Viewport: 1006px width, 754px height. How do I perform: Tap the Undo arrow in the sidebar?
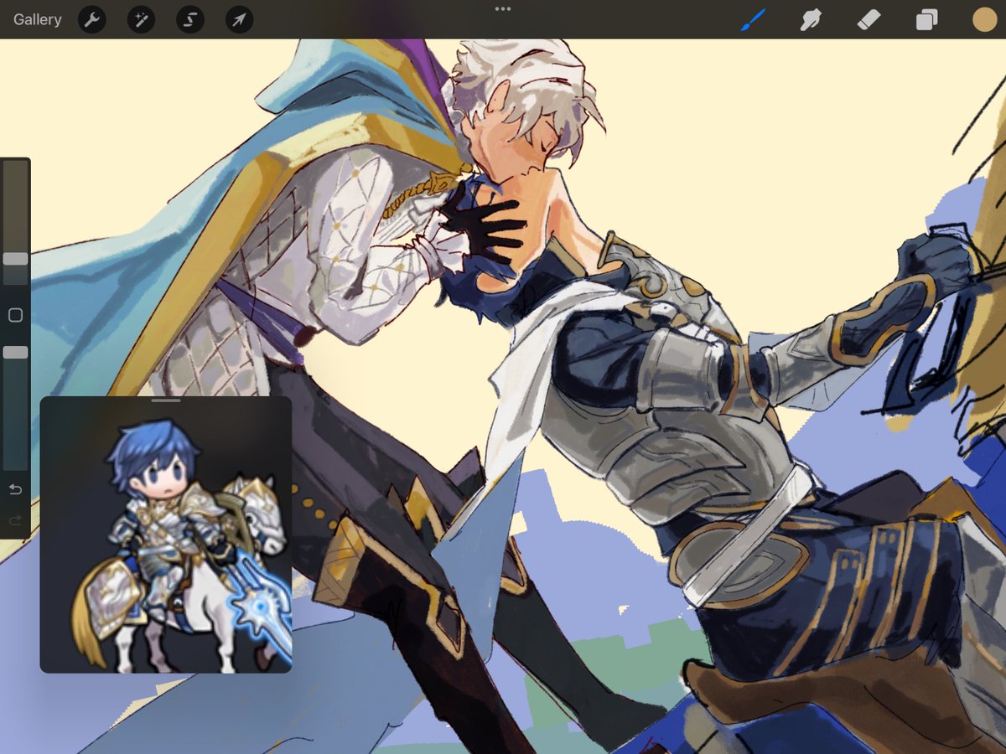(15, 489)
